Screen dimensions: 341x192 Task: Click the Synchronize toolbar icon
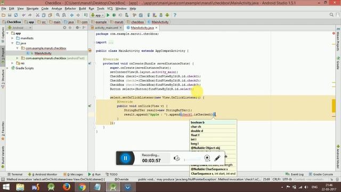coord(16,15)
